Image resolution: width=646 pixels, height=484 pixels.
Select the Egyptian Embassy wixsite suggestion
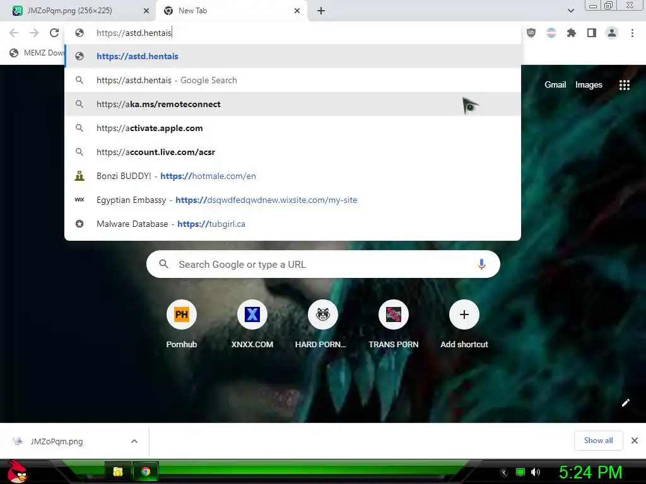293,200
